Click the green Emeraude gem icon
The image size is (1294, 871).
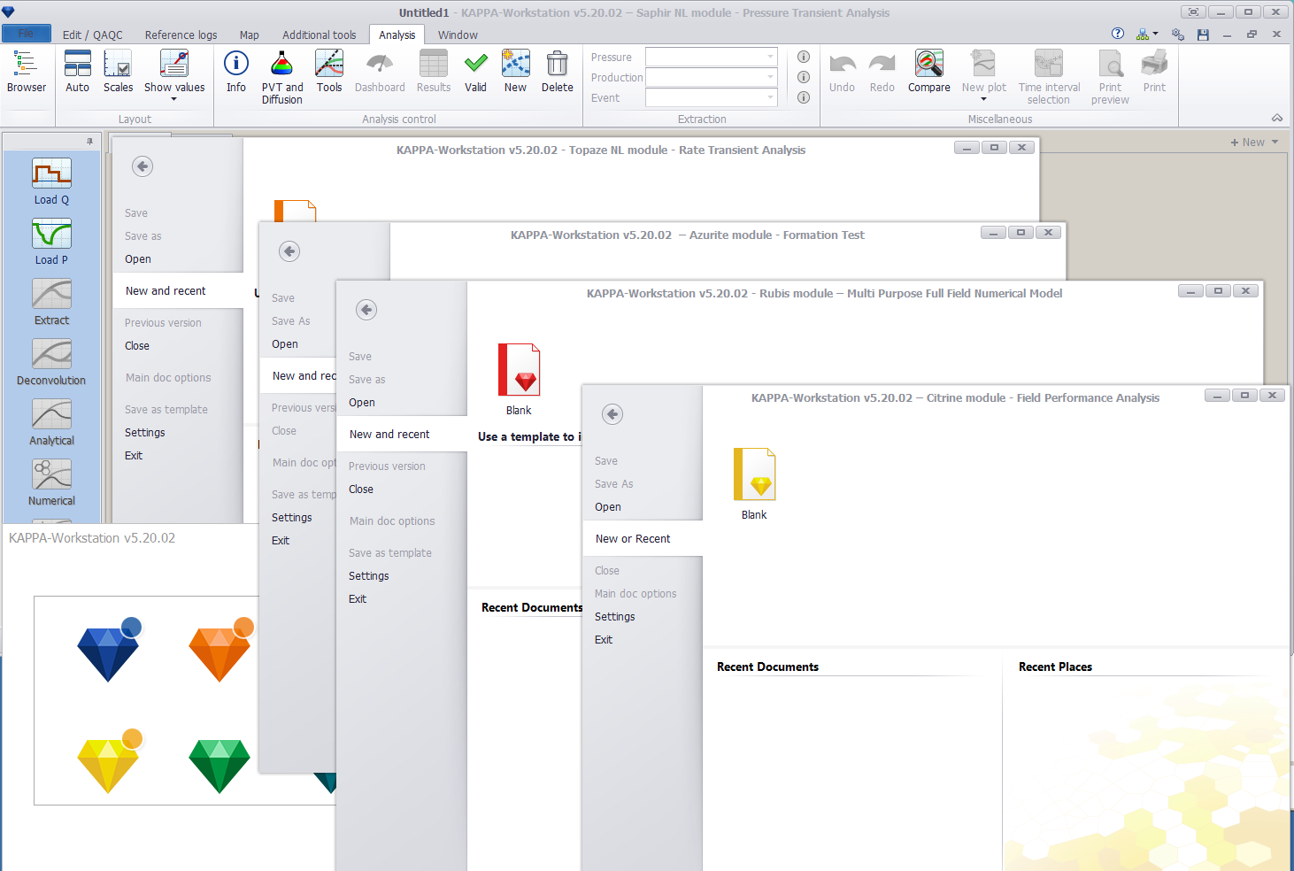pos(220,766)
